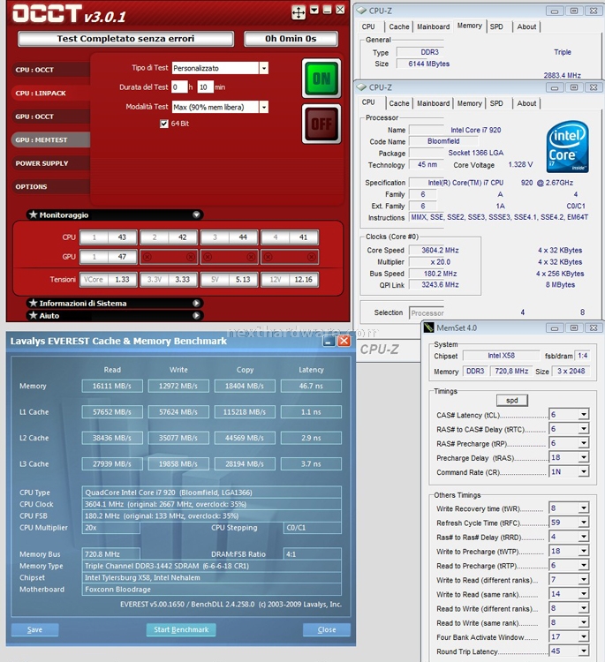This screenshot has width=605, height=662.
Task: Click the MemSet 4.0 title bar icon
Action: pyautogui.click(x=429, y=327)
